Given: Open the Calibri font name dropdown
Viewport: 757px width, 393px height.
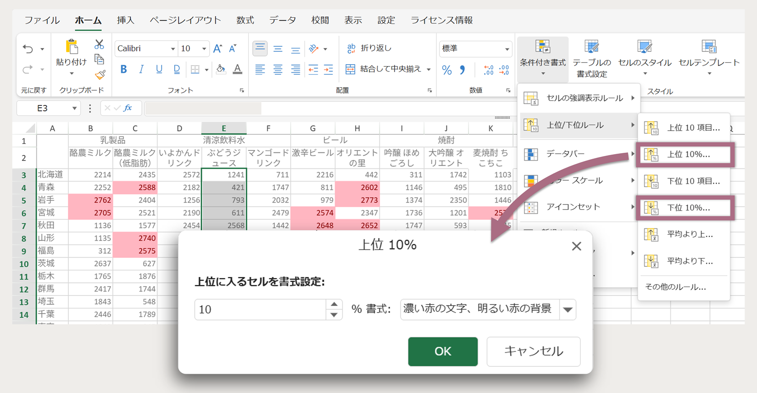Looking at the screenshot, I should [x=173, y=49].
